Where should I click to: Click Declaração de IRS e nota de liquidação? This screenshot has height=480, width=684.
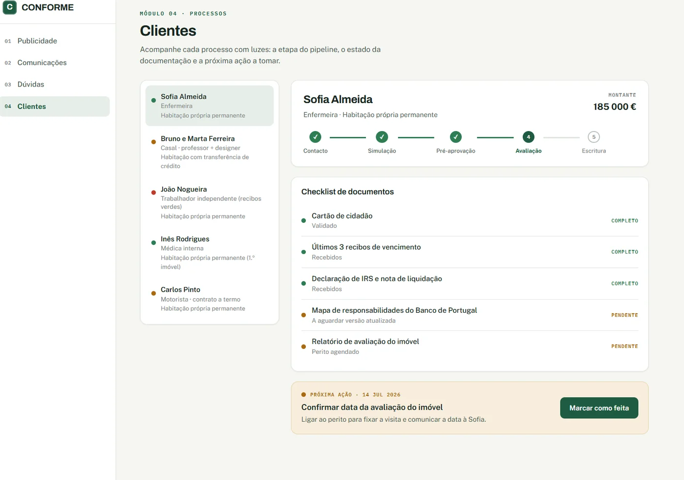470,284
